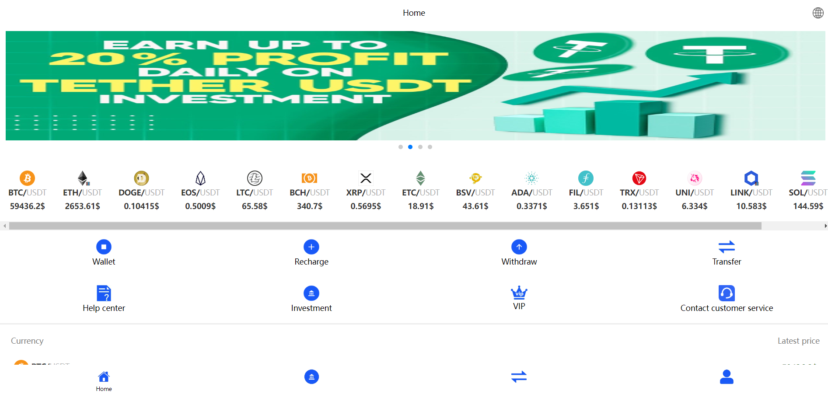Click the FIL price 3.651$
Viewport: 828px width, 401px height.
[586, 206]
